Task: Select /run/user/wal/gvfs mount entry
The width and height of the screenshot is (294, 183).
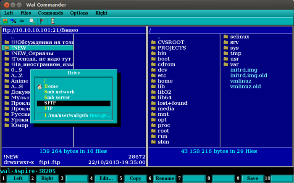Action: pyautogui.click(x=73, y=115)
